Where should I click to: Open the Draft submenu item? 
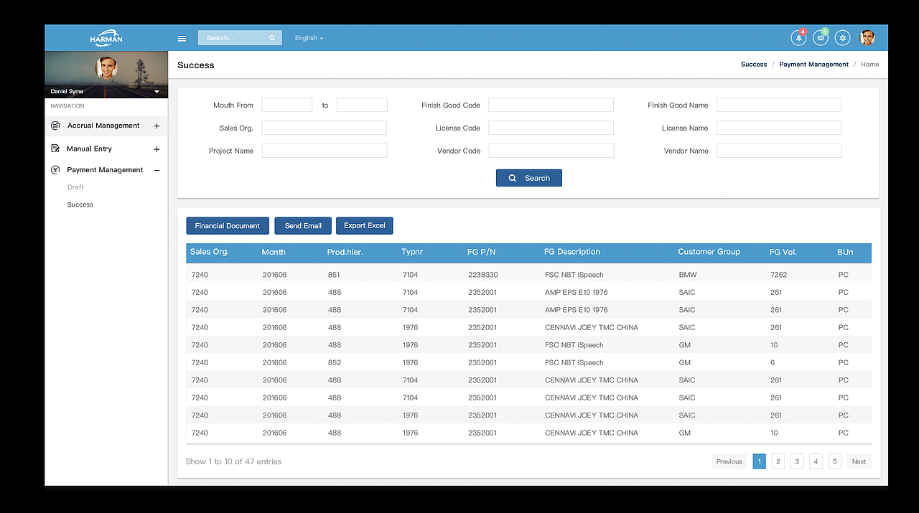point(75,187)
